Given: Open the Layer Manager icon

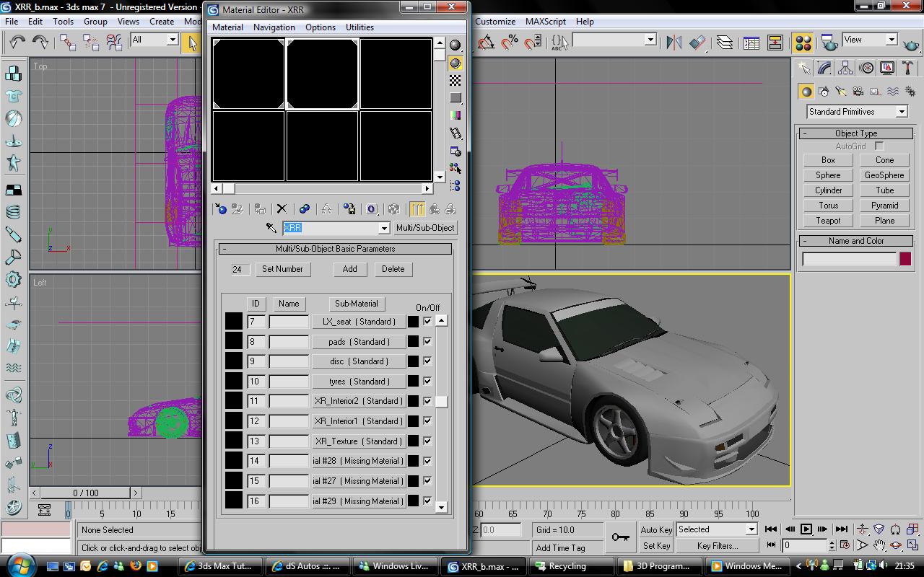Looking at the screenshot, I should [x=724, y=43].
